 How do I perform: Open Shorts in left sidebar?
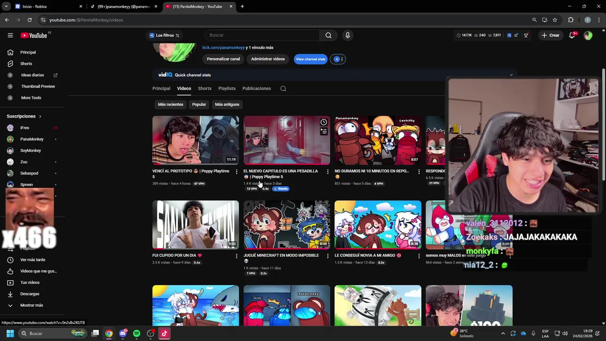tap(26, 64)
